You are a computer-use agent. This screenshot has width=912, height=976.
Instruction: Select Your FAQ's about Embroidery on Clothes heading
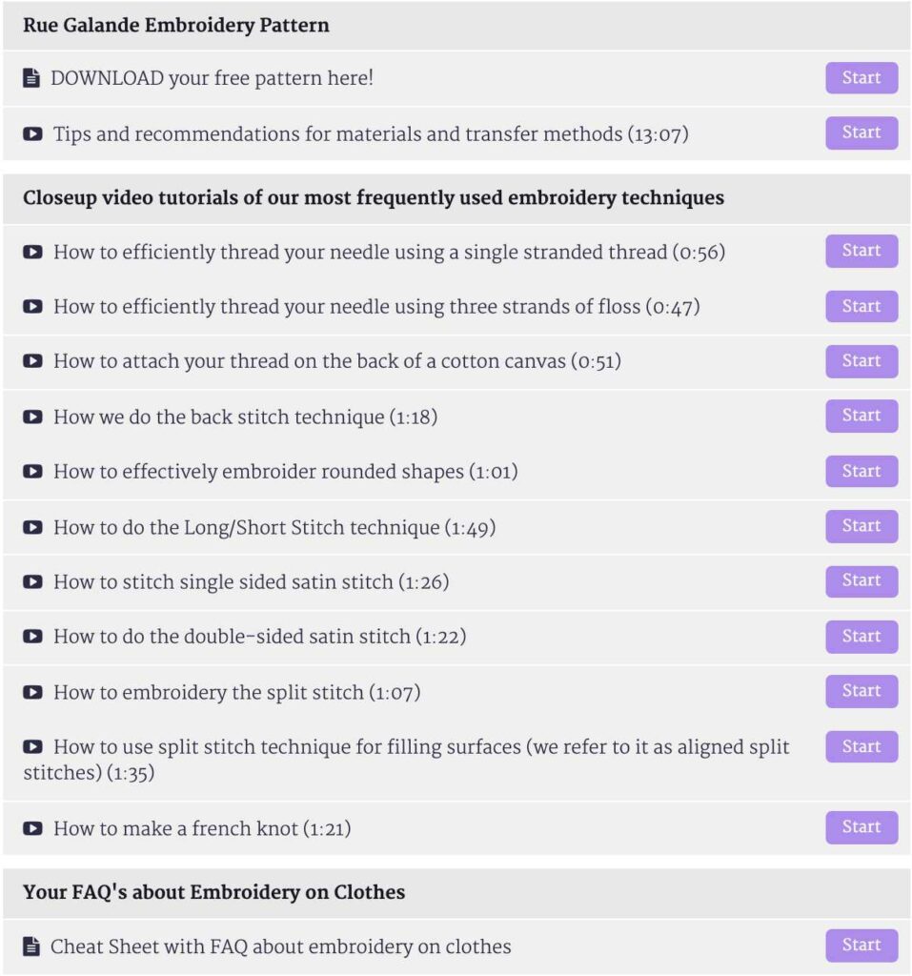pos(213,893)
